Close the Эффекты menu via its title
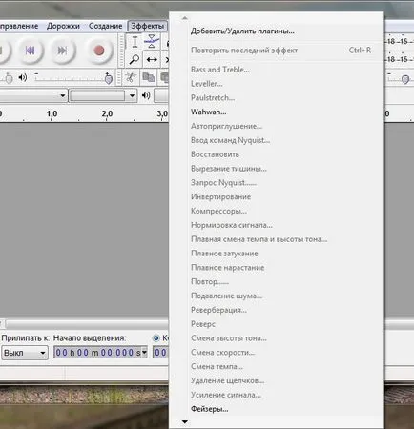This screenshot has width=414, height=429. (148, 26)
